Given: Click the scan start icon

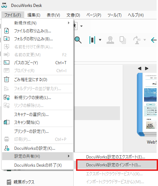Looking at the screenshot, I should [7, 122].
